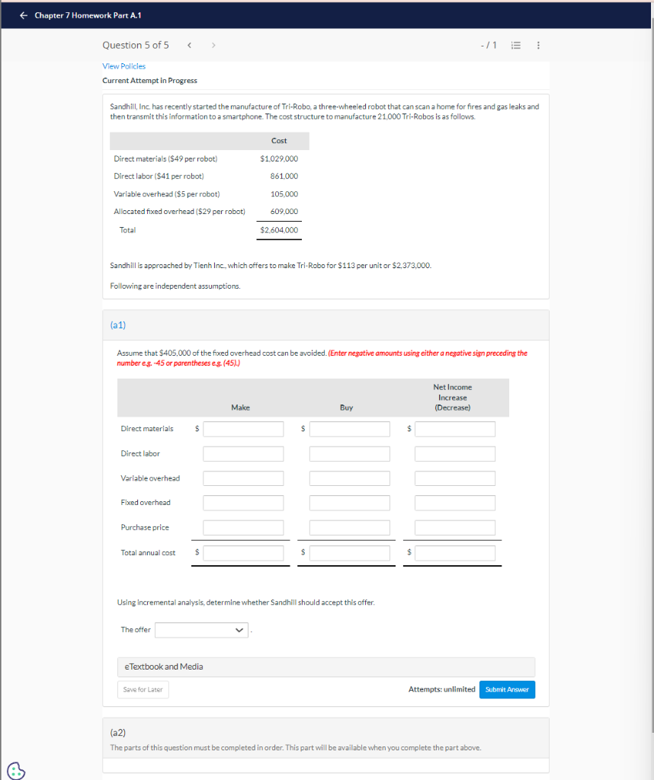Image resolution: width=654 pixels, height=780 pixels.
Task: Click the Buy column header
Action: coord(346,408)
